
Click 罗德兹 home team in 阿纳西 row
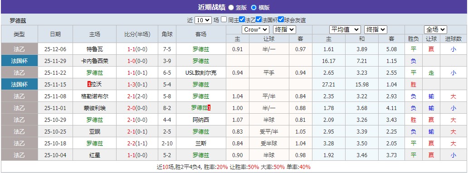click(95, 120)
